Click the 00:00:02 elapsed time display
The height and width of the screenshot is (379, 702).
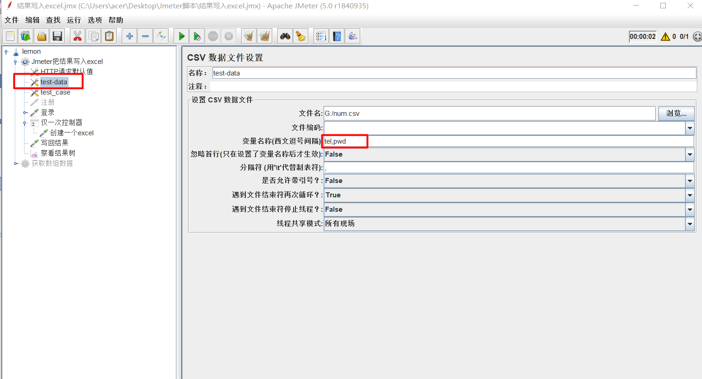tap(643, 37)
